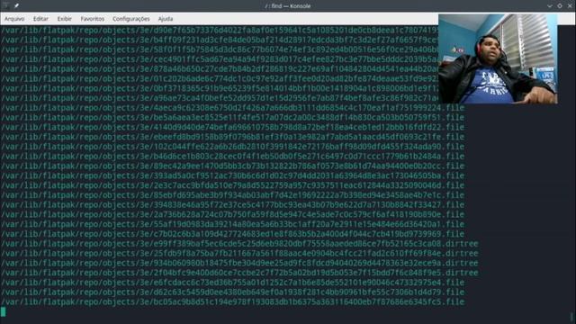The width and height of the screenshot is (576, 324).
Task: Click the terminal line starting with 3e/102c044f
Action: click(232, 147)
